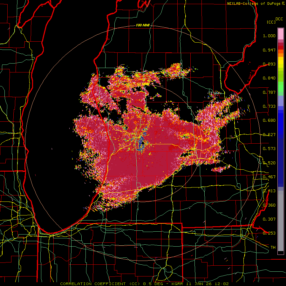Screen dimensions: 286x286
Task: Click the TH threshold label
Action: pos(273,248)
